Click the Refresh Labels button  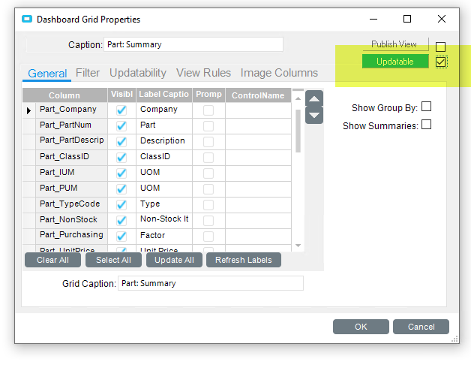[244, 260]
